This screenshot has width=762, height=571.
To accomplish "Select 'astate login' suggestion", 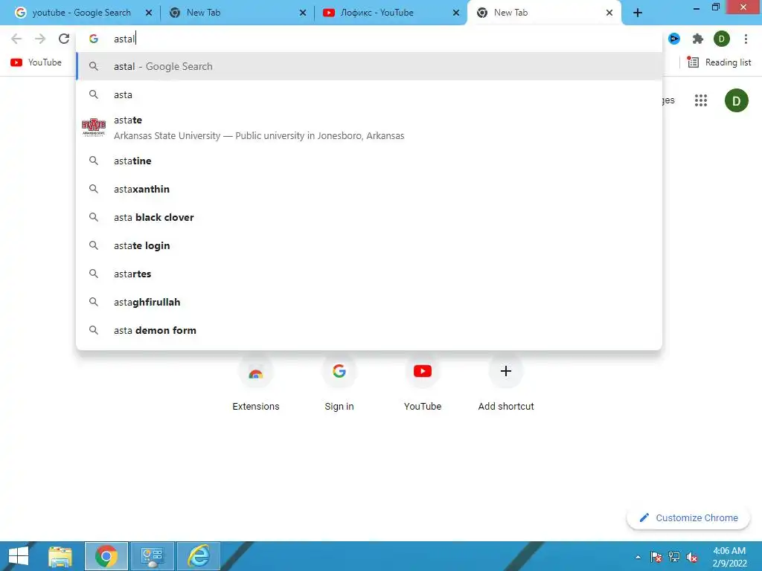I will (369, 245).
